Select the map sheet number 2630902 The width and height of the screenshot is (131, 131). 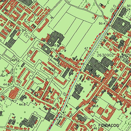point(105,55)
